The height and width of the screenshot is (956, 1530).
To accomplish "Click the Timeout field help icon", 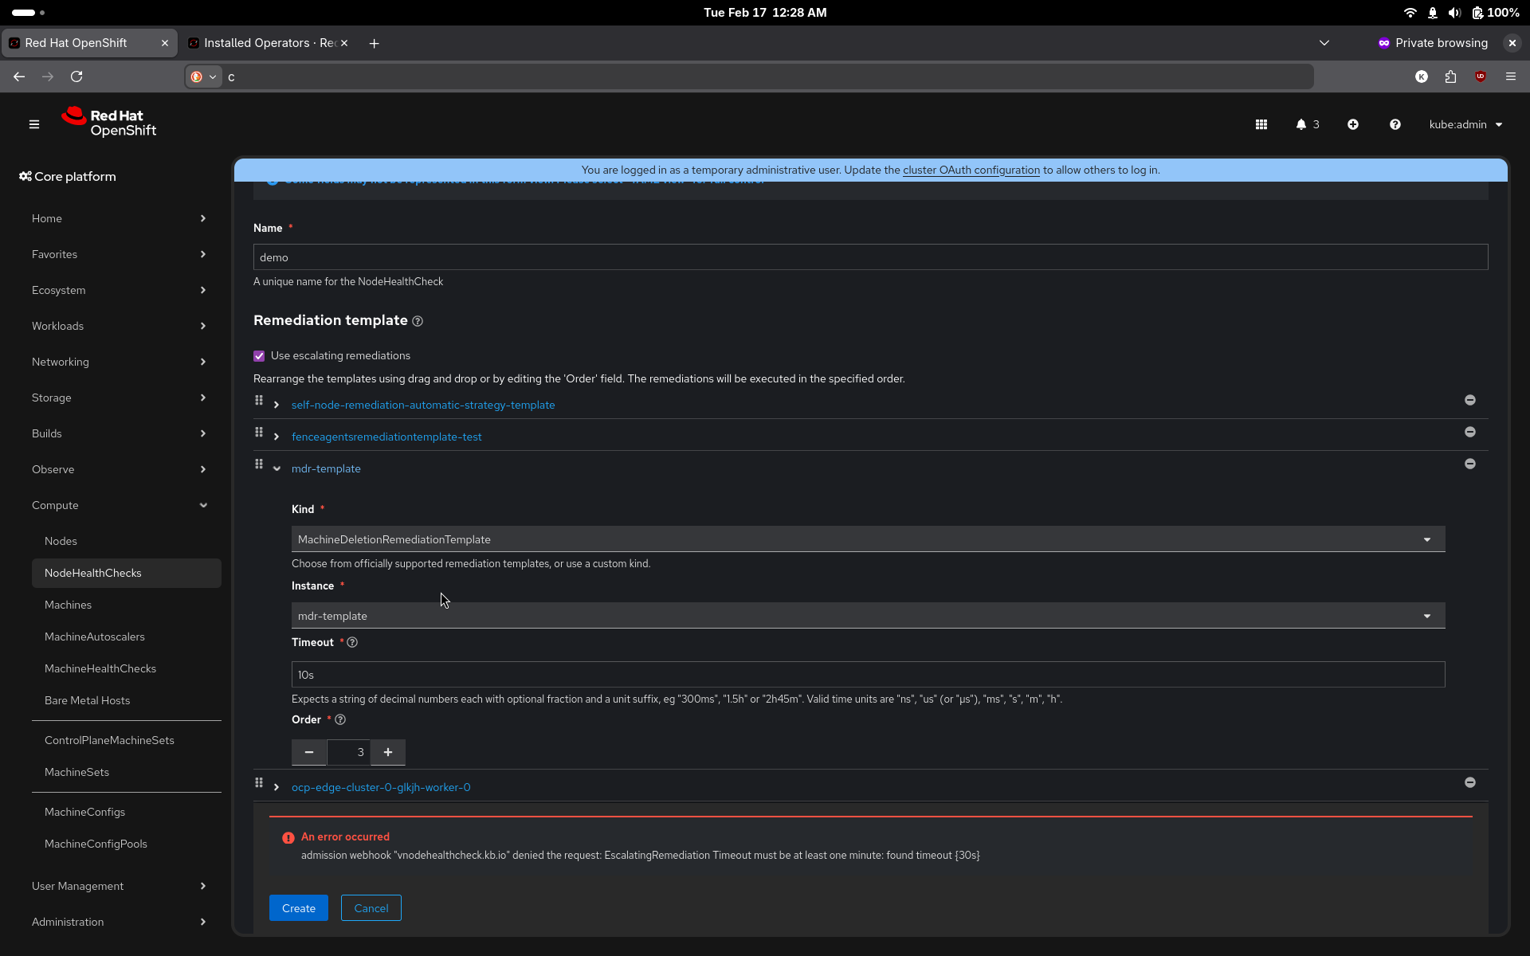I will pyautogui.click(x=352, y=643).
